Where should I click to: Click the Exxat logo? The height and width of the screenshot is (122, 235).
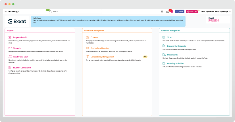coord(17,21)
